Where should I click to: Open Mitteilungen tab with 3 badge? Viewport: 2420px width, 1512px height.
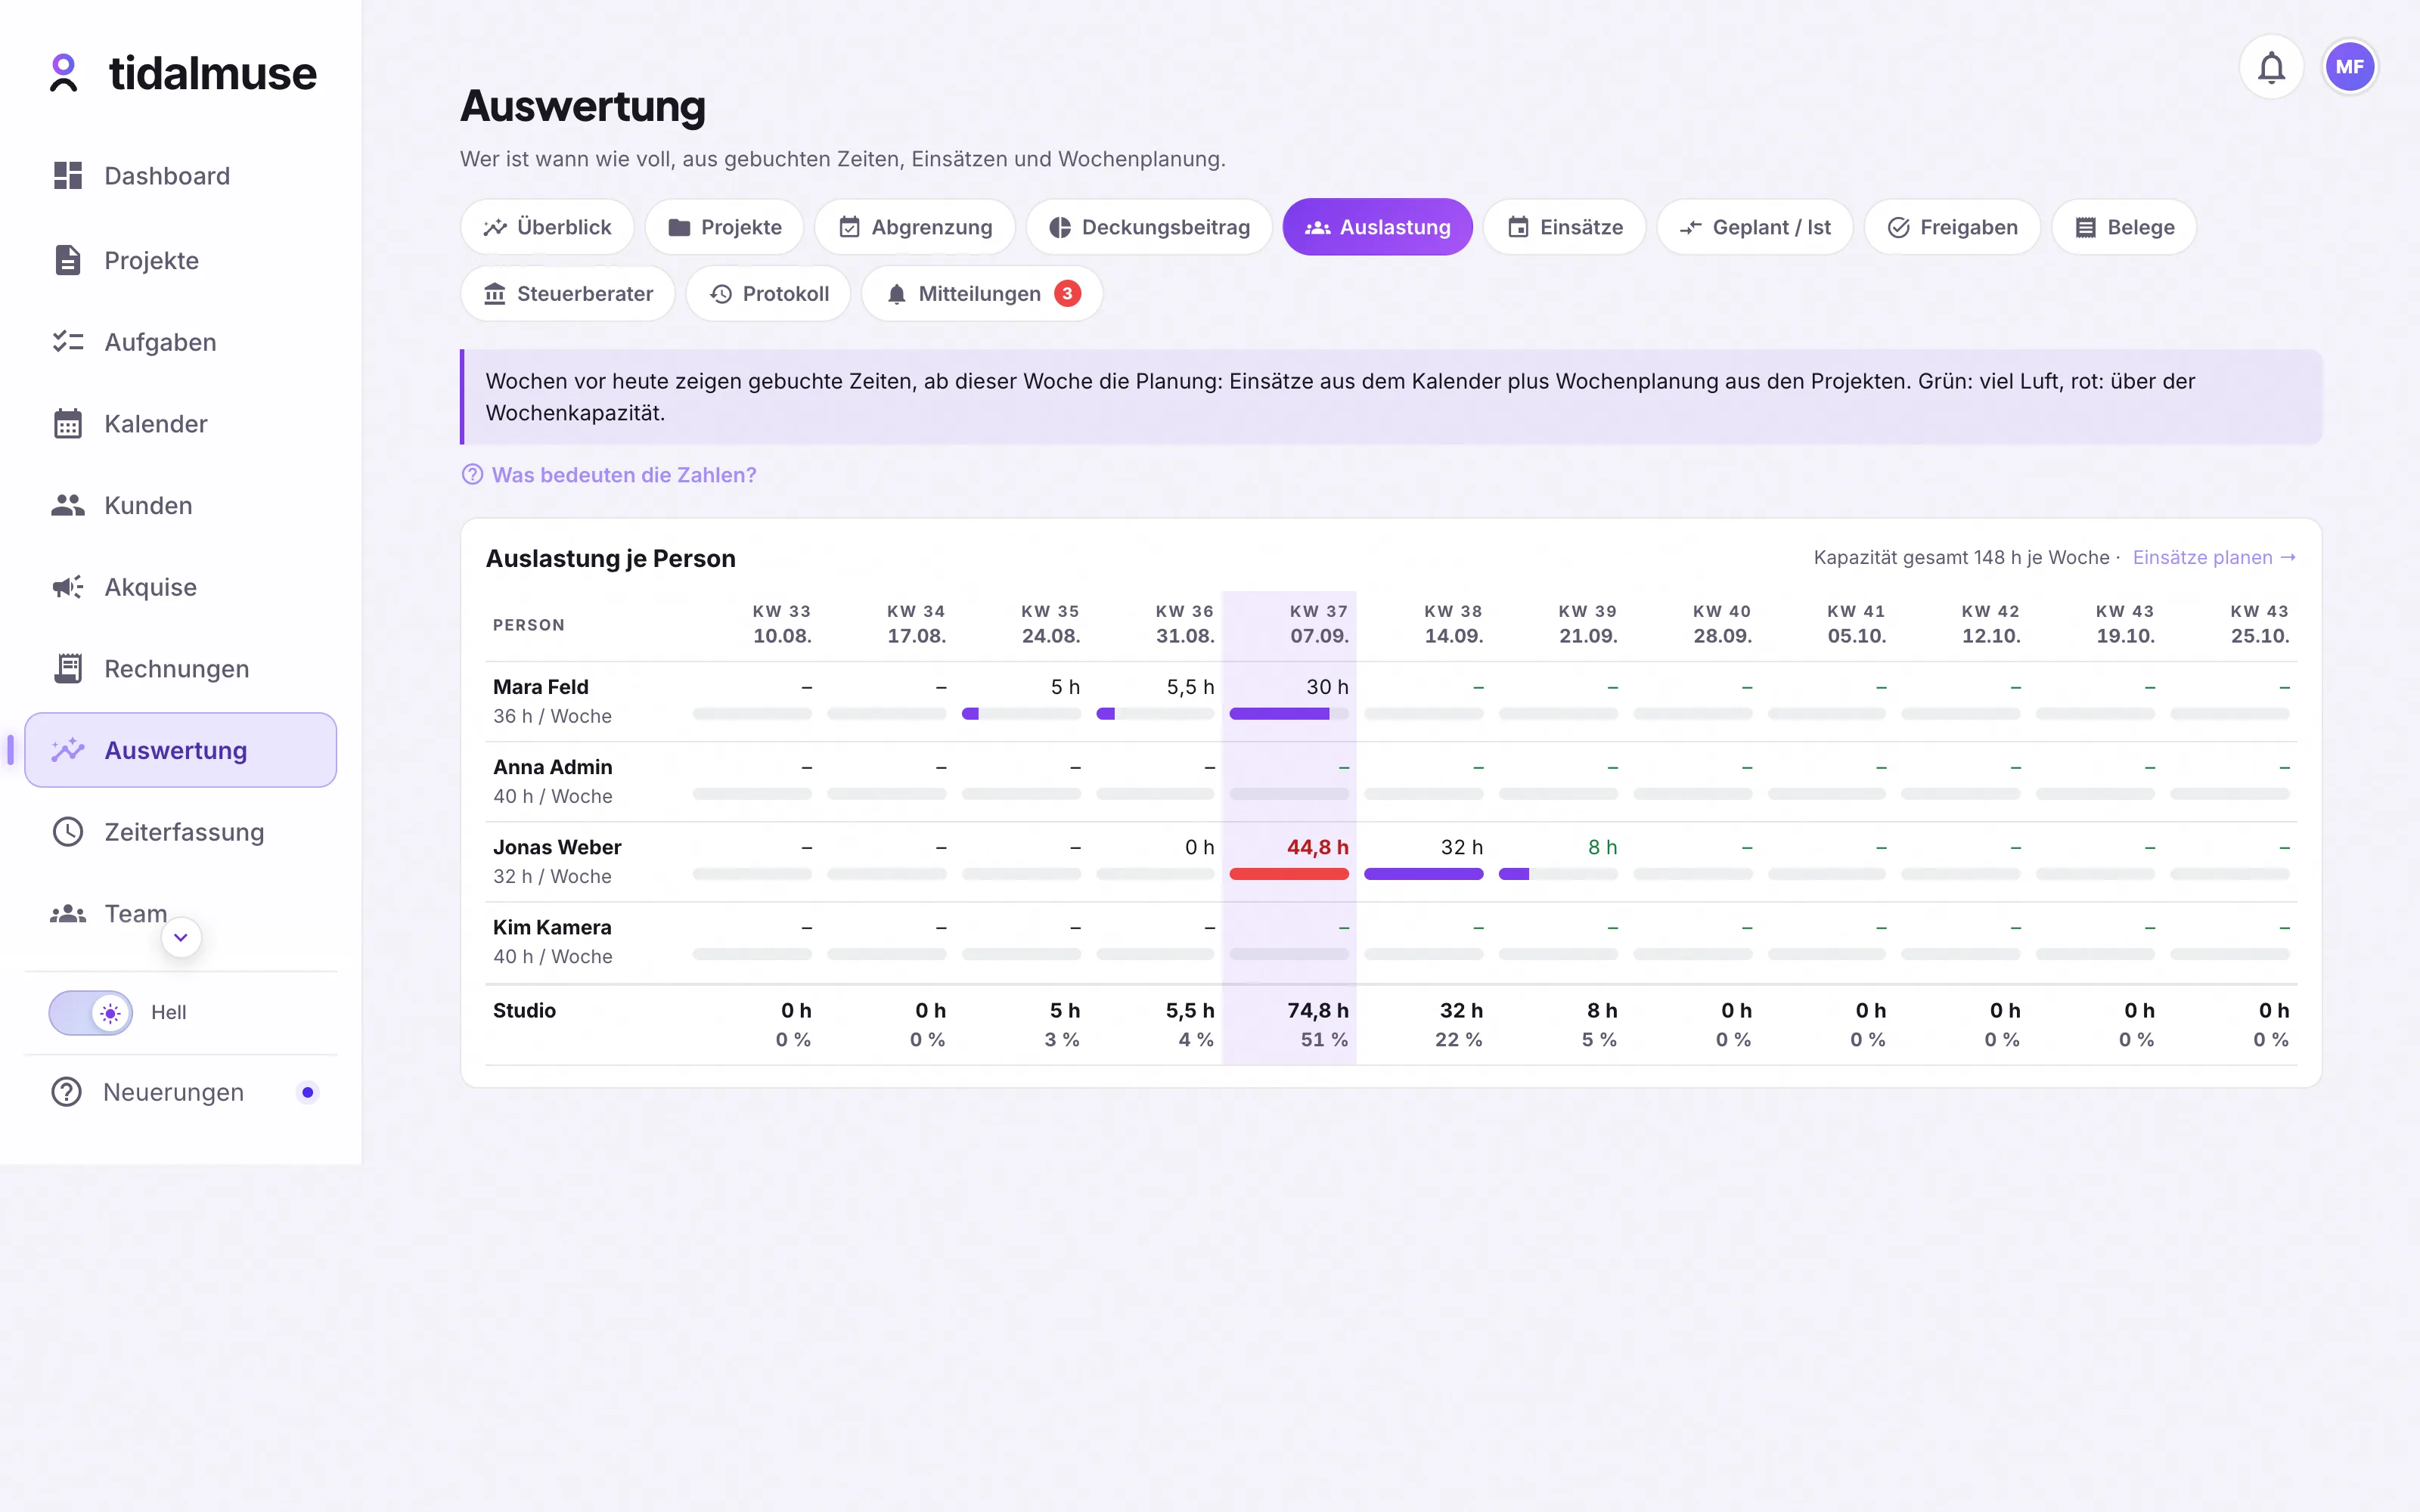click(x=982, y=294)
